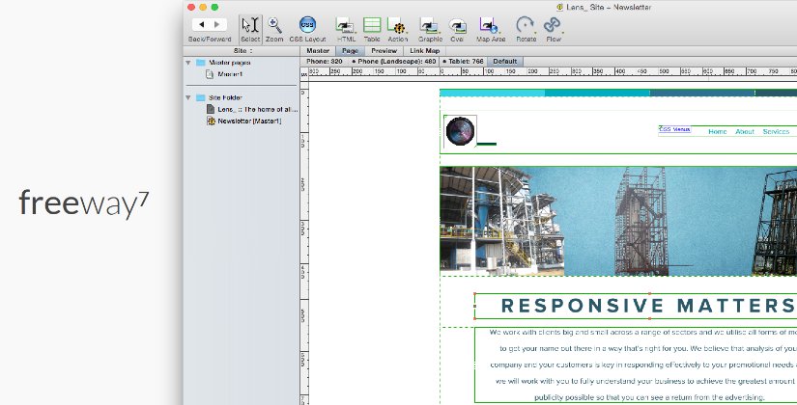797x405 pixels.
Task: Select the Graphic item tool
Action: click(430, 26)
